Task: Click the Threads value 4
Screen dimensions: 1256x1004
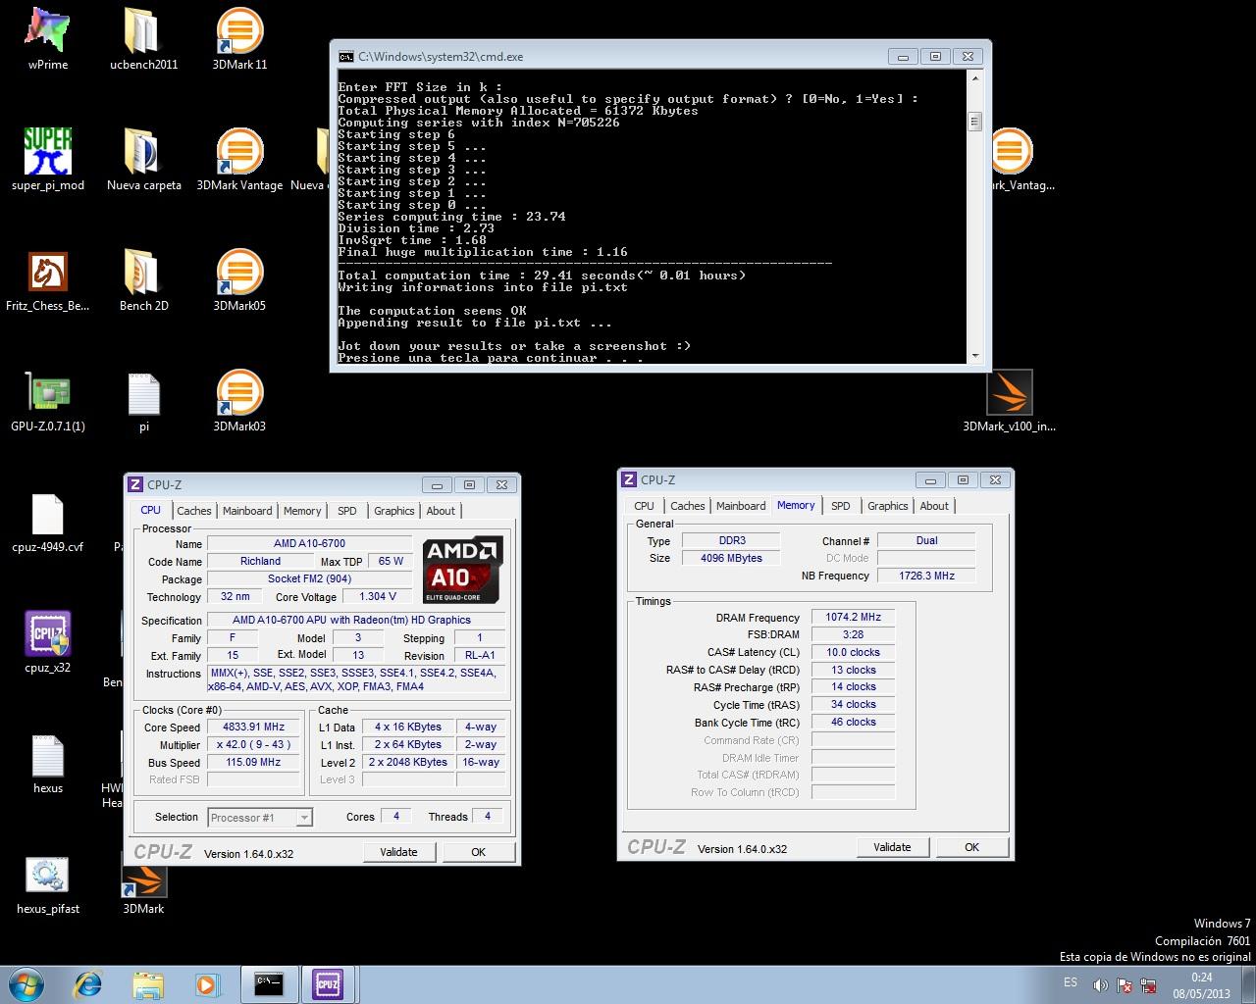Action: [487, 817]
